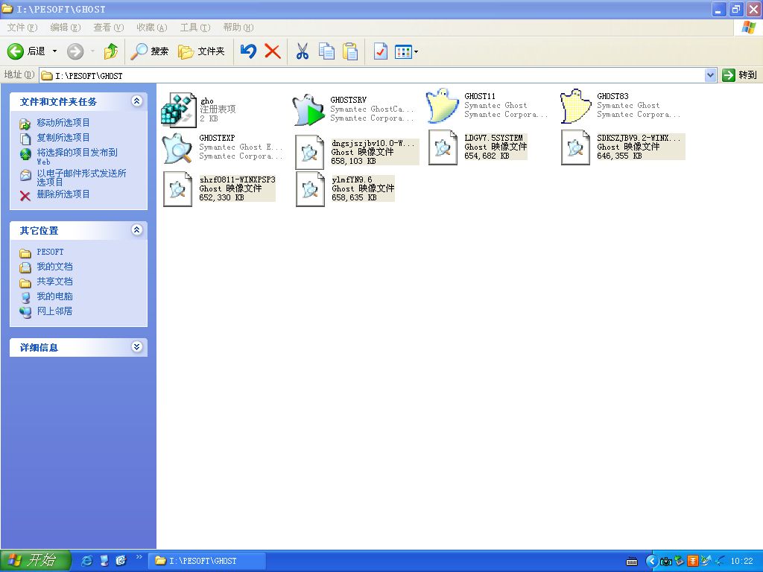763x572 pixels.
Task: Collapse the 文件和文件夹任务 panel
Action: (137, 101)
